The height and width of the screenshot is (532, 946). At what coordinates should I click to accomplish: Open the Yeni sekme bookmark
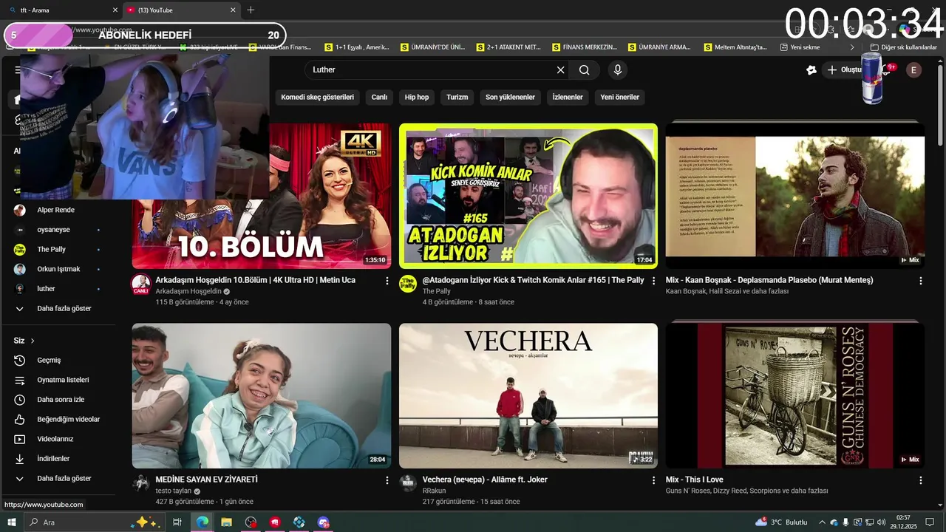coord(800,47)
